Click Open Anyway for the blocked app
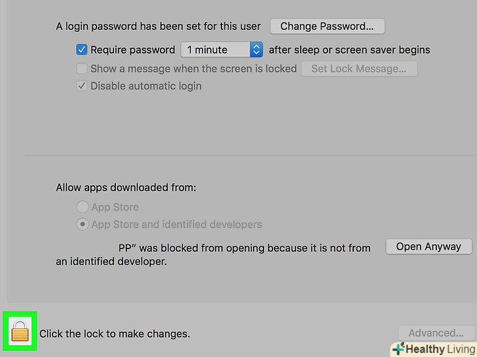This screenshot has height=357, width=477. 429,246
